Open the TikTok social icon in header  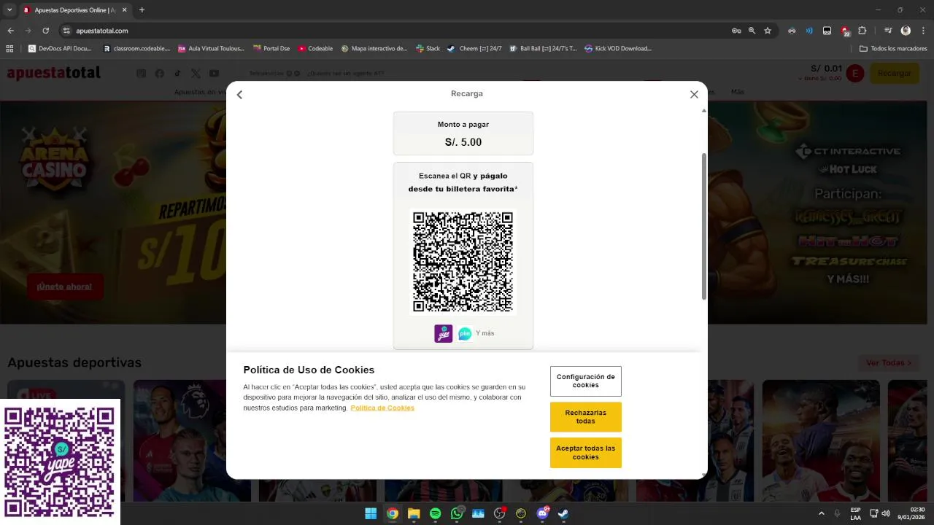pyautogui.click(x=177, y=74)
